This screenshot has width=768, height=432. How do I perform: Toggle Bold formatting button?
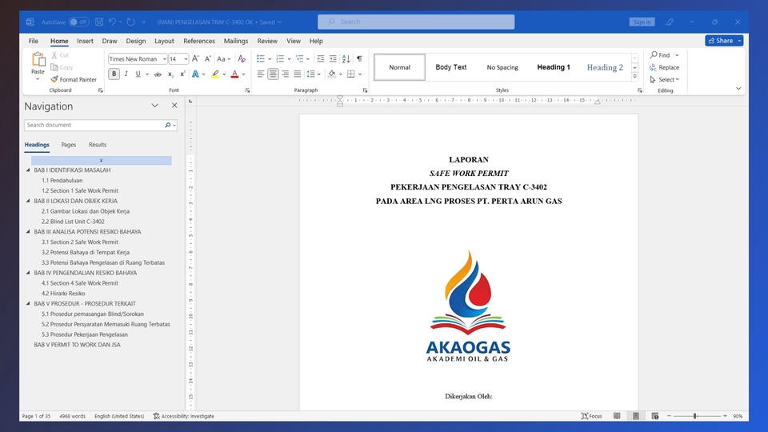pos(114,74)
